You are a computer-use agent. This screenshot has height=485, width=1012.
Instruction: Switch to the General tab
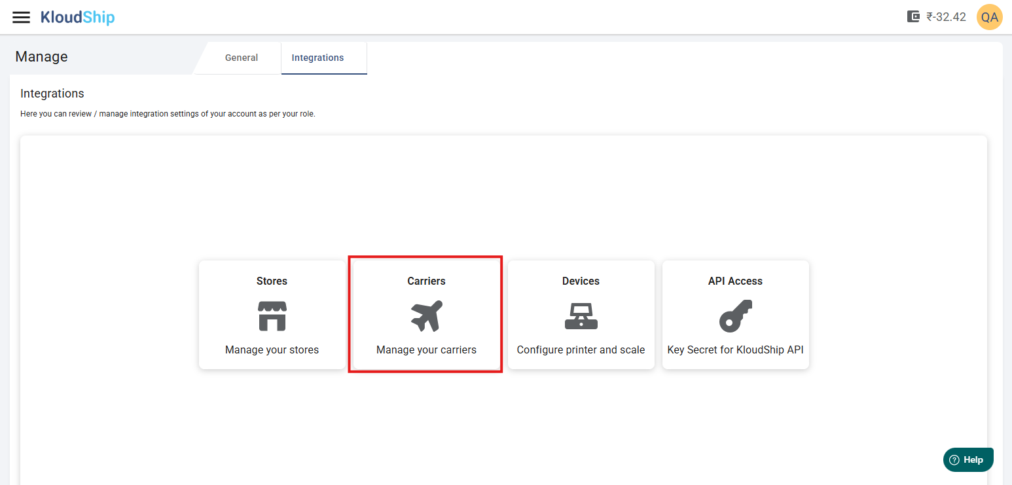pyautogui.click(x=242, y=58)
